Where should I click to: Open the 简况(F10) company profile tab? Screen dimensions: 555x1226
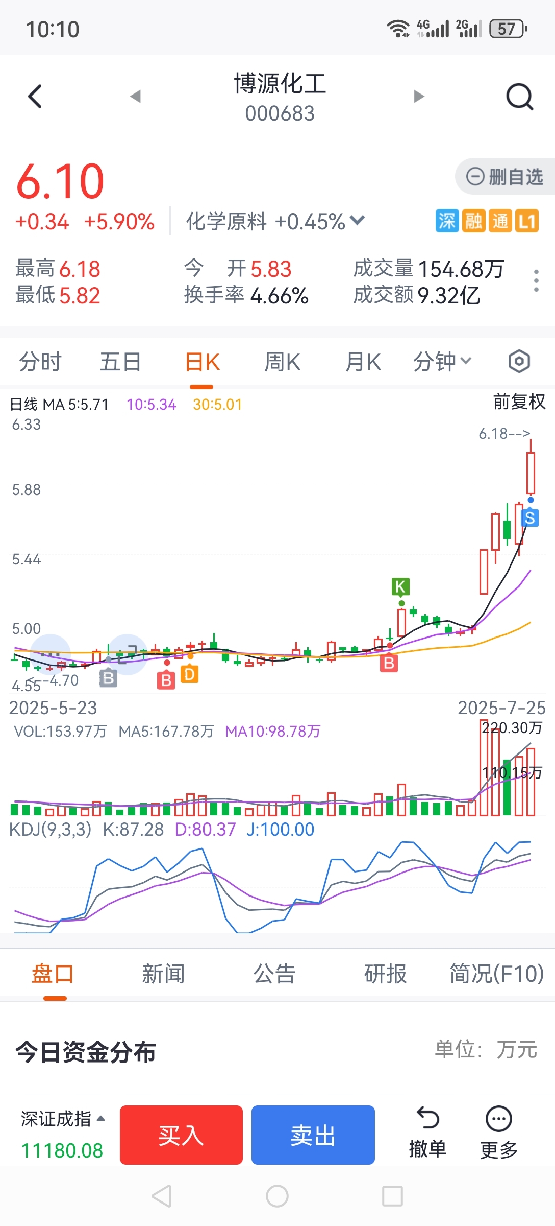click(x=497, y=974)
